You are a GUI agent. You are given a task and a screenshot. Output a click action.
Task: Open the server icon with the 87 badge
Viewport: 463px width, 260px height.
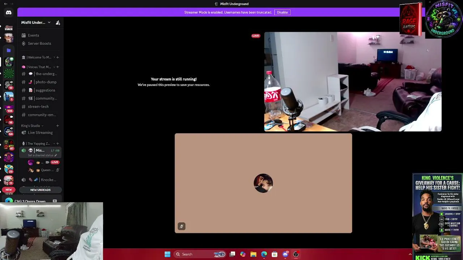[9, 146]
